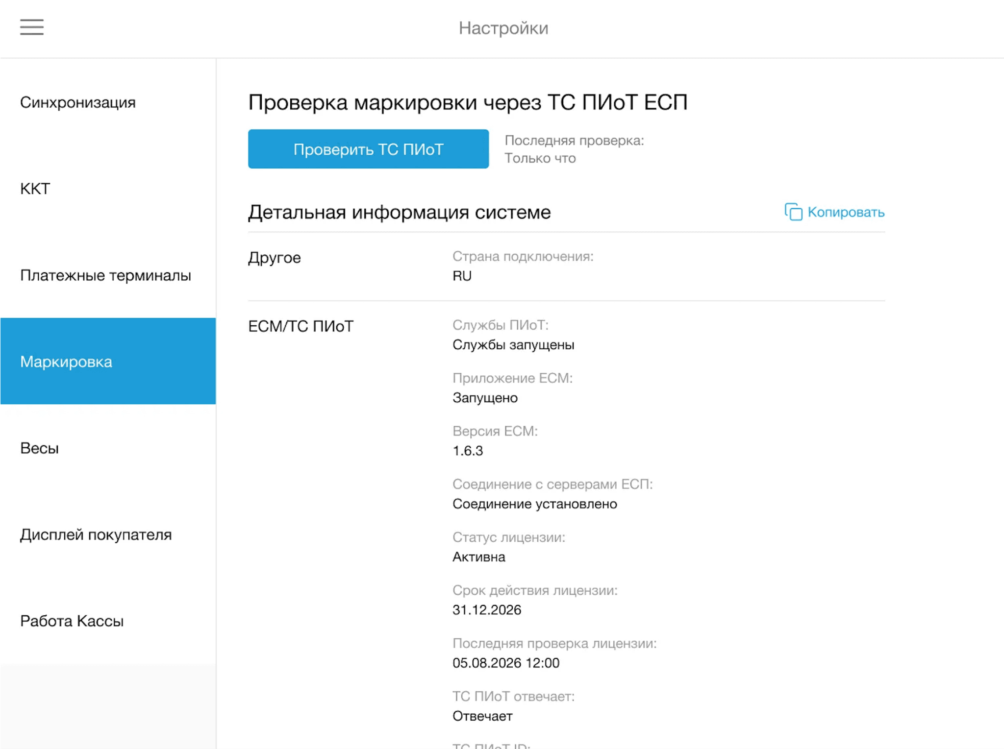The height and width of the screenshot is (749, 1004).
Task: Click the Страна подключения: label
Action: [523, 256]
